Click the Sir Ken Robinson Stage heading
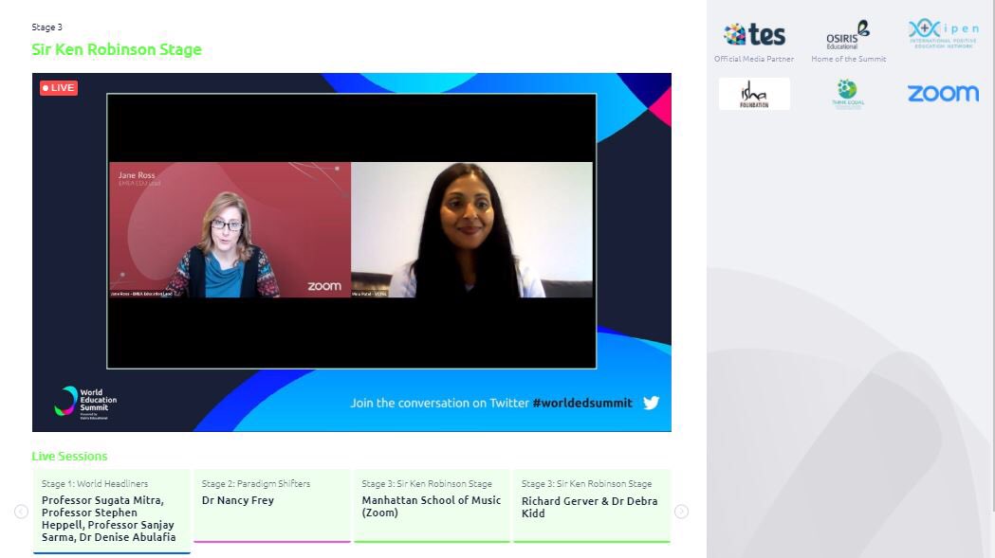This screenshot has height=558, width=995. point(117,49)
